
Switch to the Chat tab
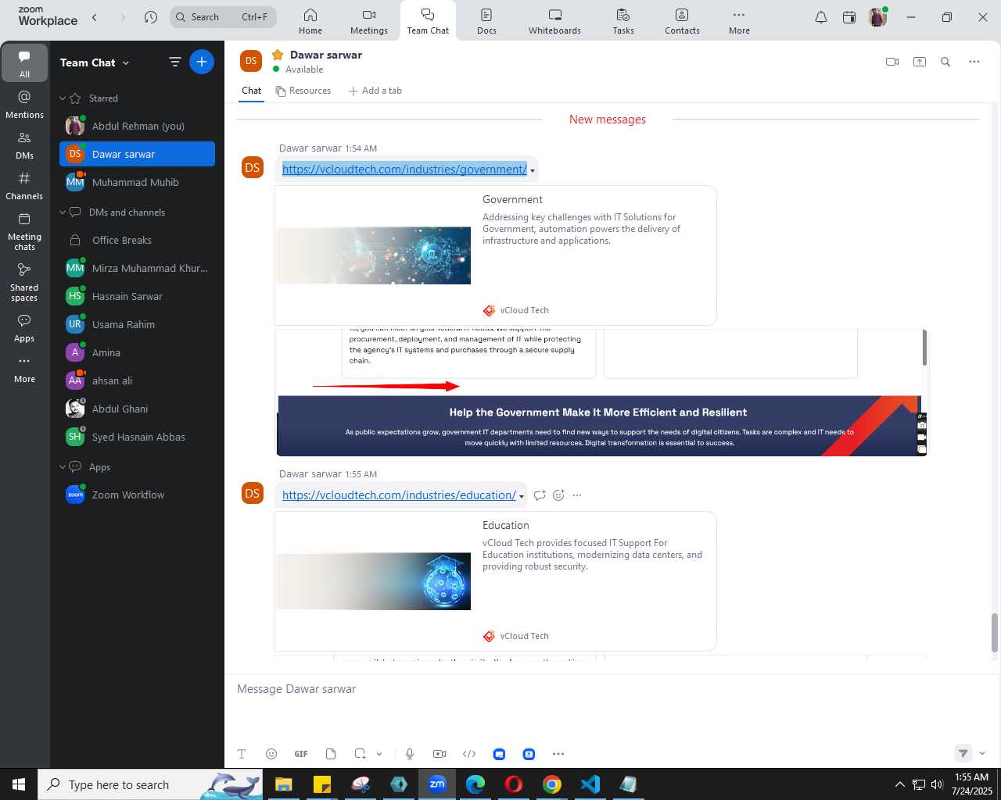click(x=251, y=91)
